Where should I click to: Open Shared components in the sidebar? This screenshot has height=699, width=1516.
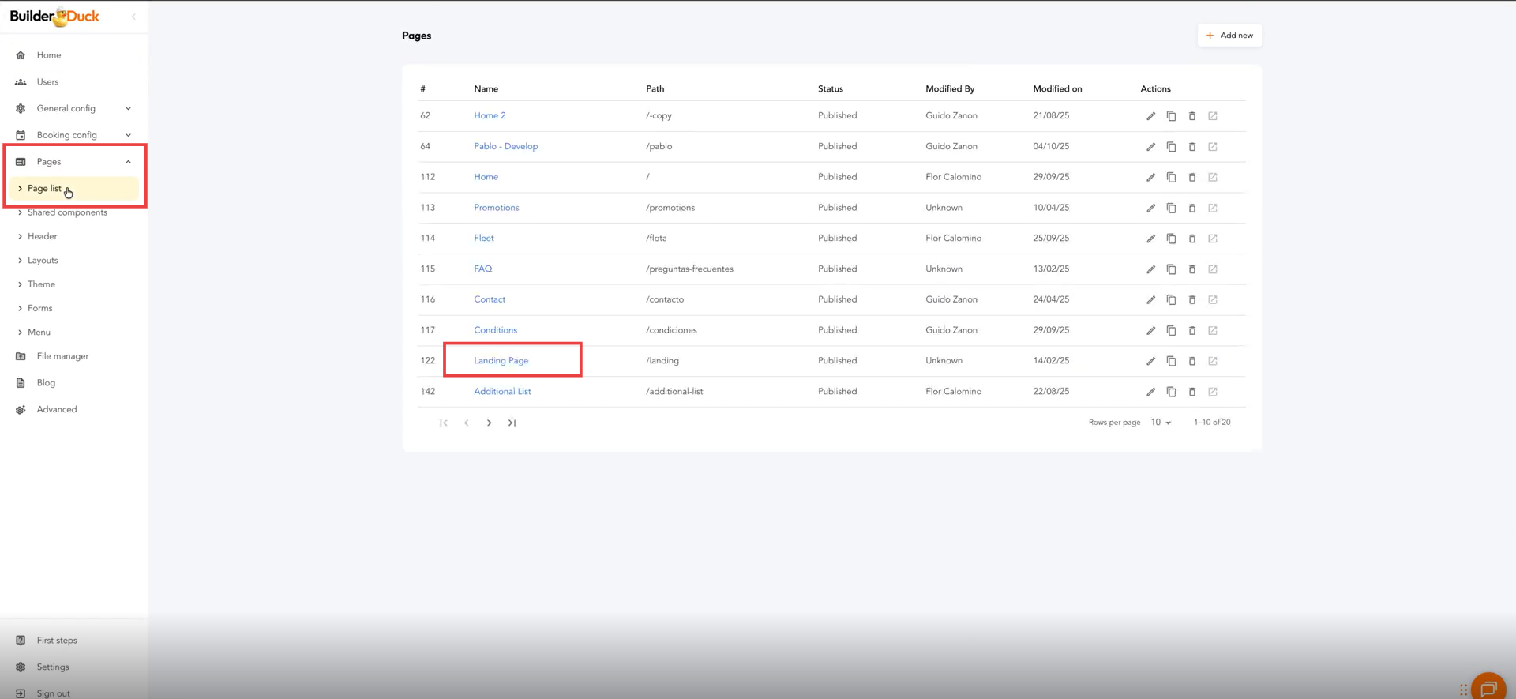tap(67, 212)
